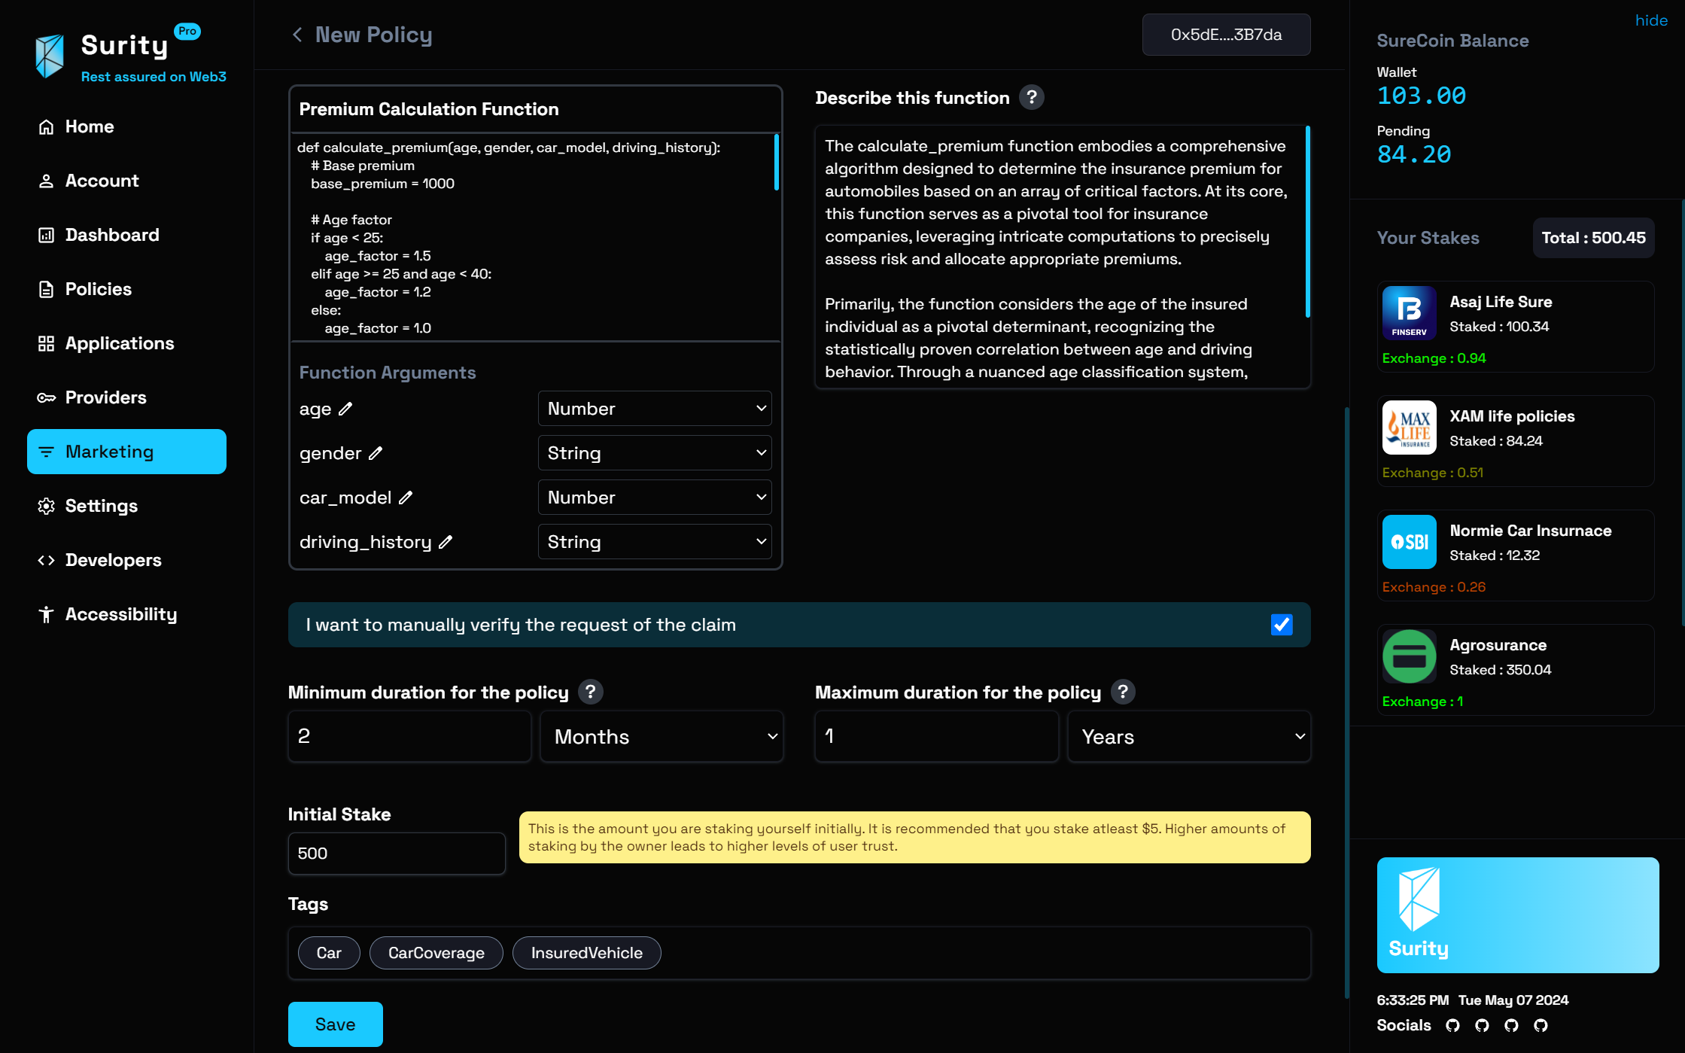Image resolution: width=1685 pixels, height=1053 pixels.
Task: Open the first GitHub icon in Socials
Action: pos(1452,1025)
